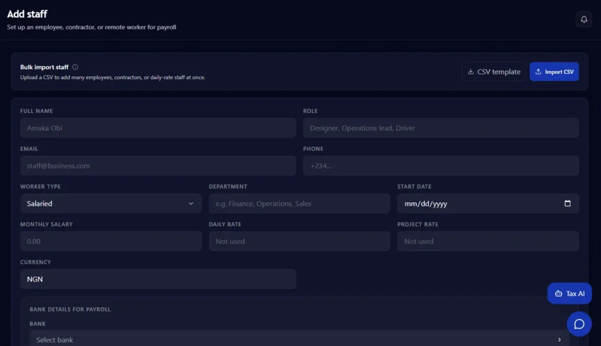Click the Add staff page heading
This screenshot has height=346, width=601.
[27, 14]
